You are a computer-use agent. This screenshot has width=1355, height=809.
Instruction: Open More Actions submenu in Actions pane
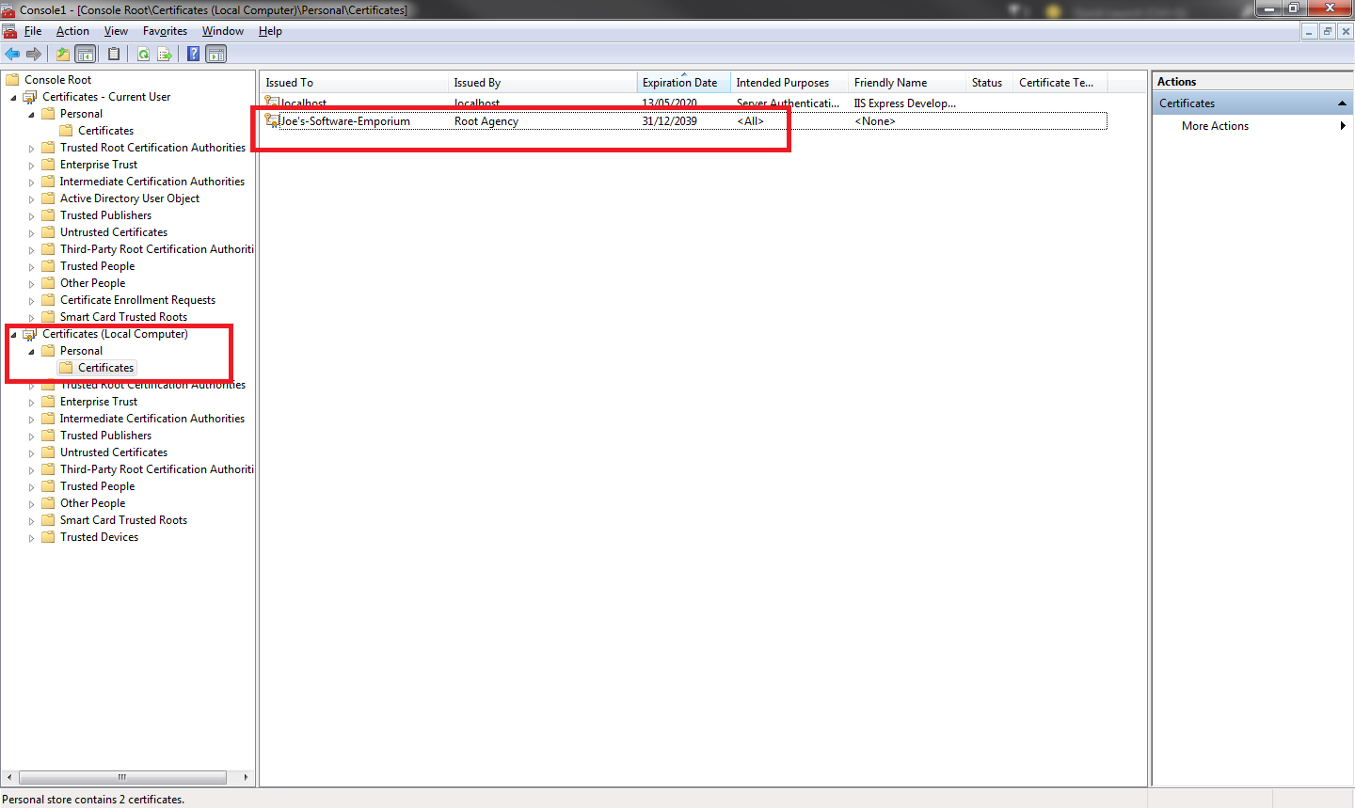click(x=1215, y=126)
